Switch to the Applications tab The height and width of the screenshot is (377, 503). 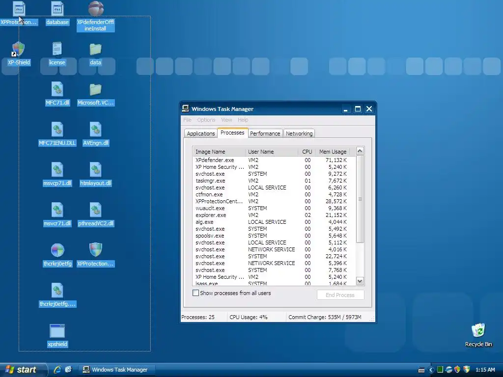coord(201,134)
